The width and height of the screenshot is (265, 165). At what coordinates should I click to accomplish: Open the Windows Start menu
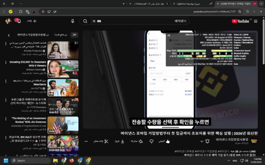(x=6, y=161)
